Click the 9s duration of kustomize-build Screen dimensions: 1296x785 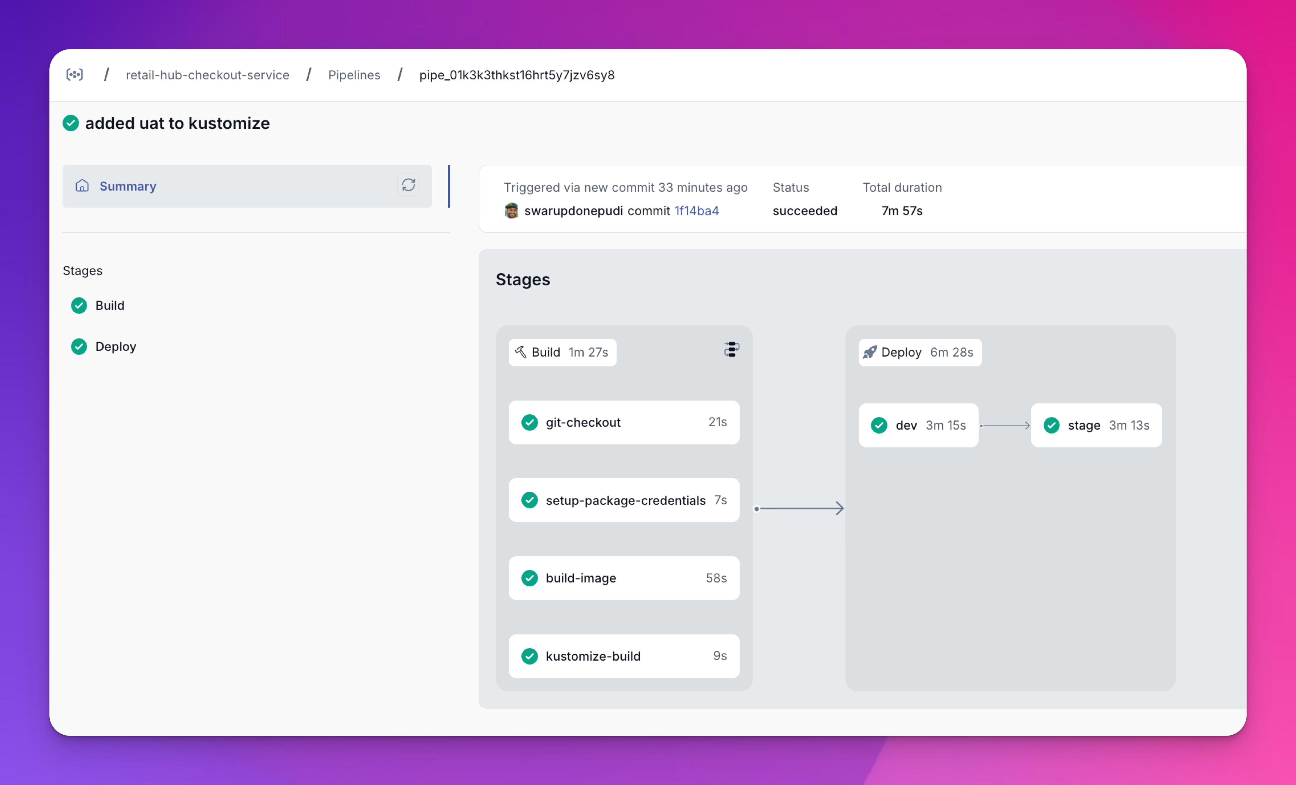point(720,656)
